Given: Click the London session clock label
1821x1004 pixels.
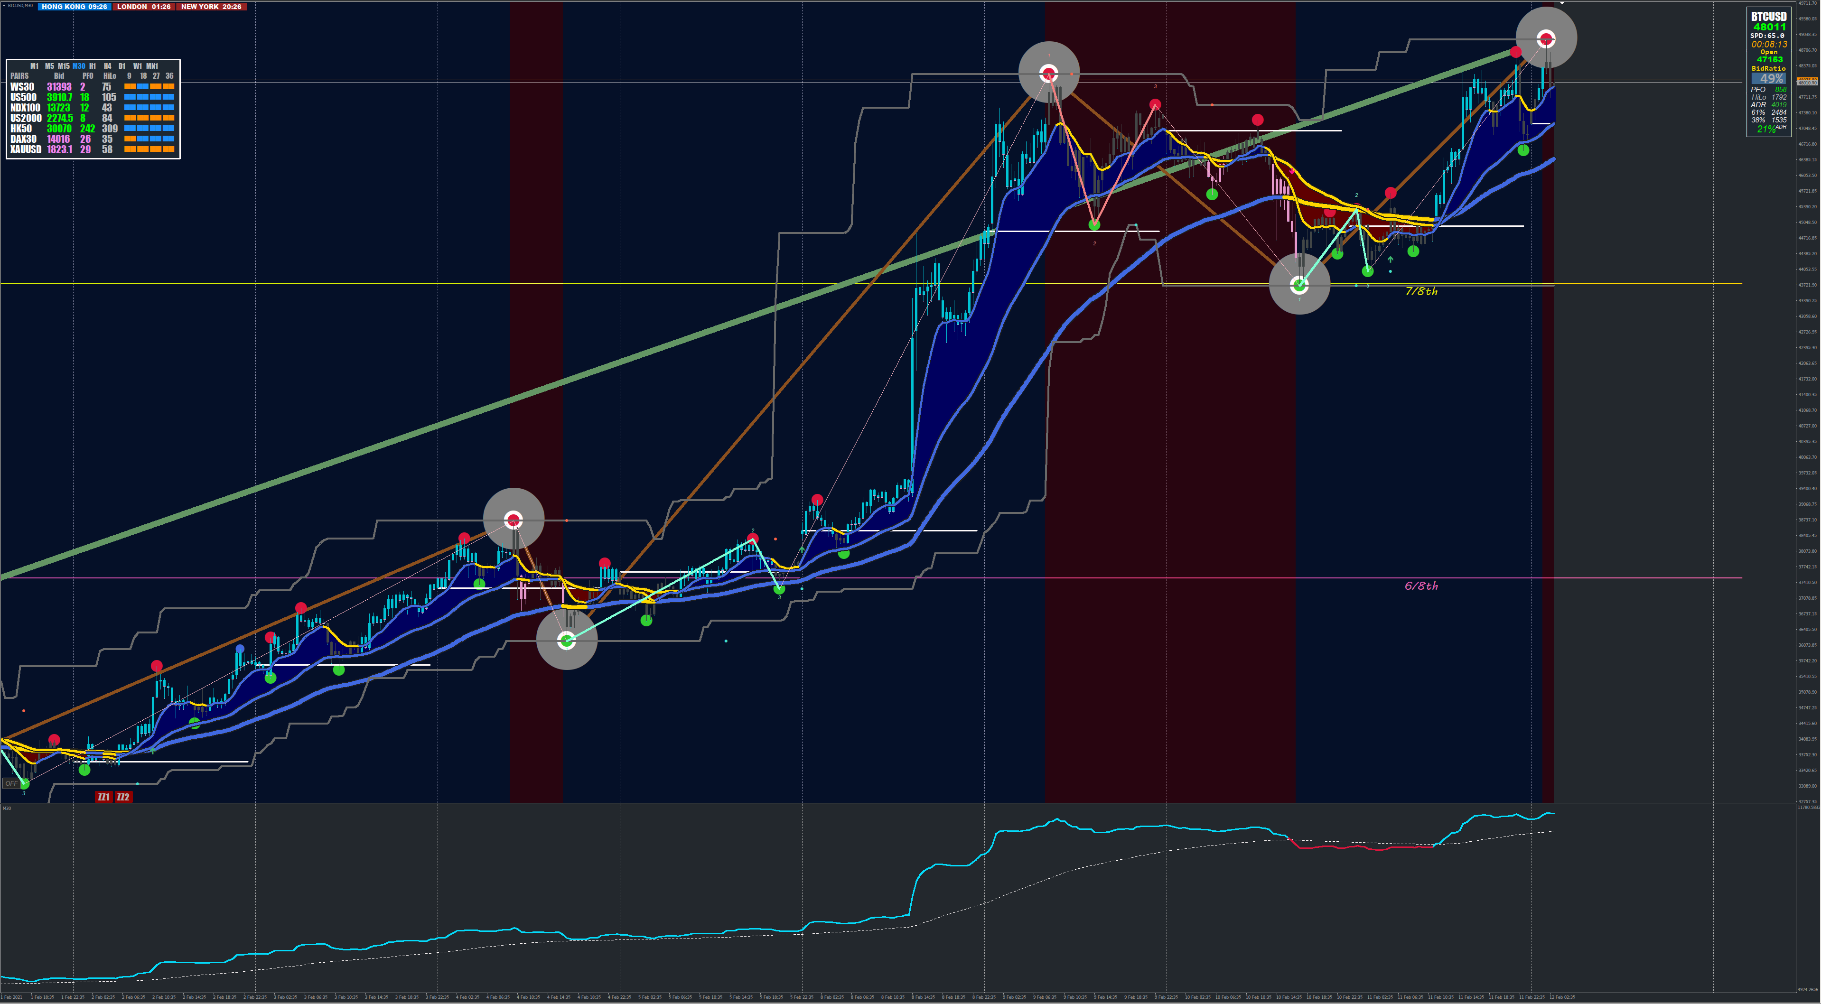Looking at the screenshot, I should (143, 6).
